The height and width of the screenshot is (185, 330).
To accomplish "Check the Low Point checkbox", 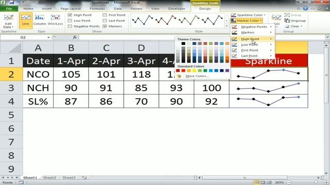I will tap(70, 21).
